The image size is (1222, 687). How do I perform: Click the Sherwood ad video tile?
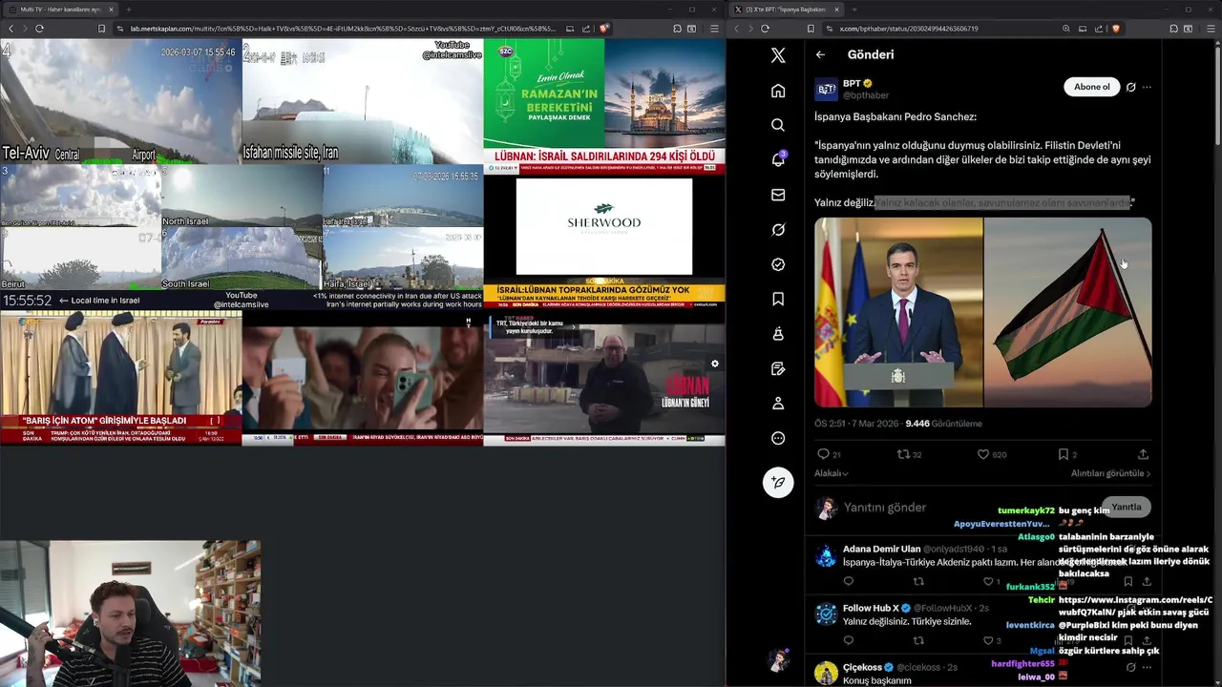tap(604, 229)
